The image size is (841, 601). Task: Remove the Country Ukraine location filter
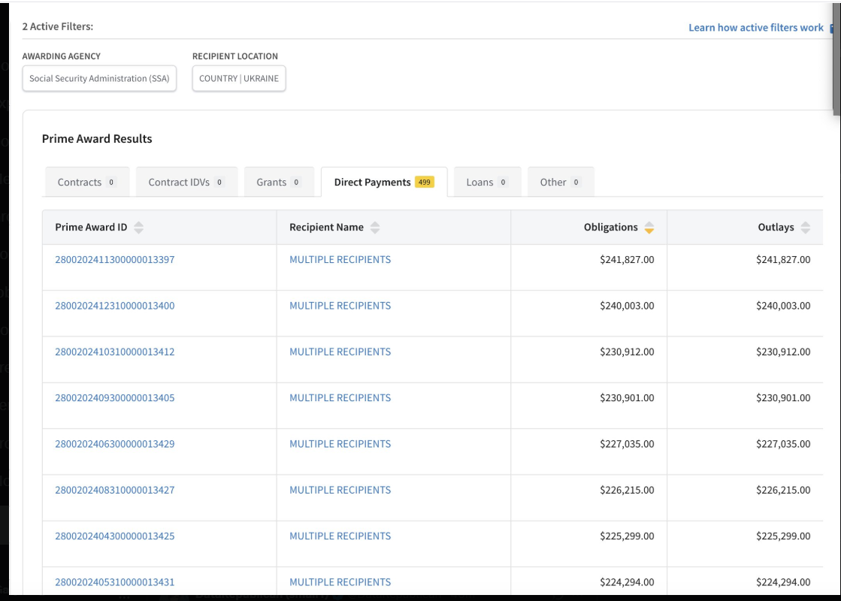coord(239,79)
